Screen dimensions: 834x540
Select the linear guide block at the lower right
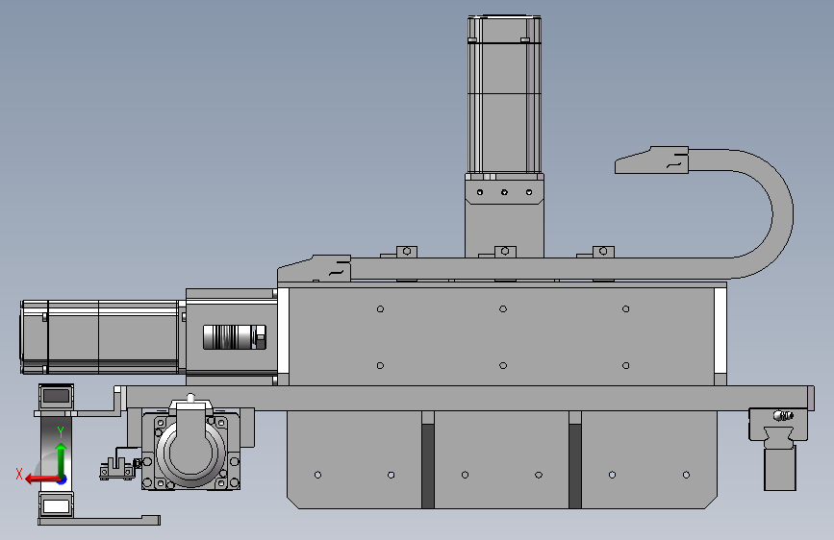click(778, 424)
